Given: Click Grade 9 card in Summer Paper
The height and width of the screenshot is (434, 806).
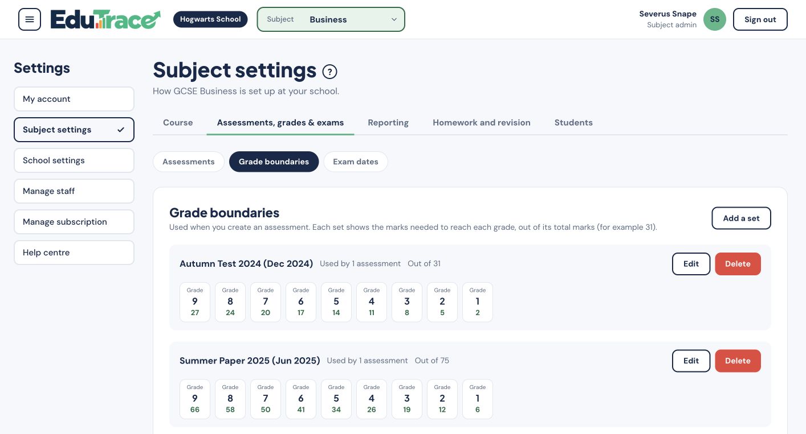Looking at the screenshot, I should (x=195, y=399).
